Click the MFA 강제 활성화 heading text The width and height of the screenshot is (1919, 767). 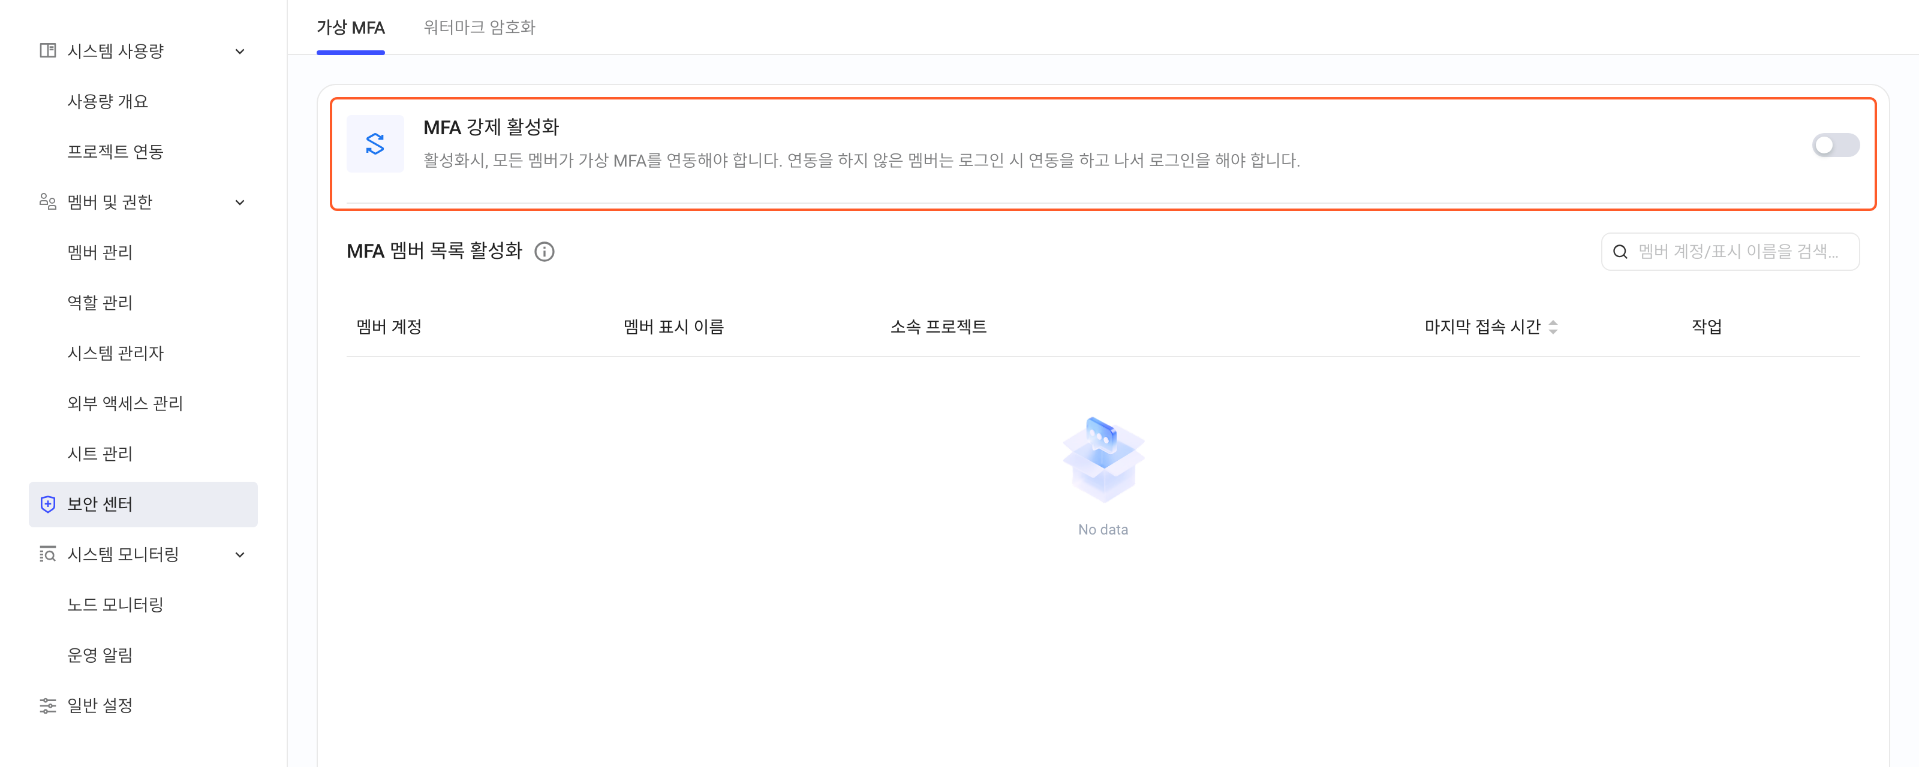click(491, 128)
